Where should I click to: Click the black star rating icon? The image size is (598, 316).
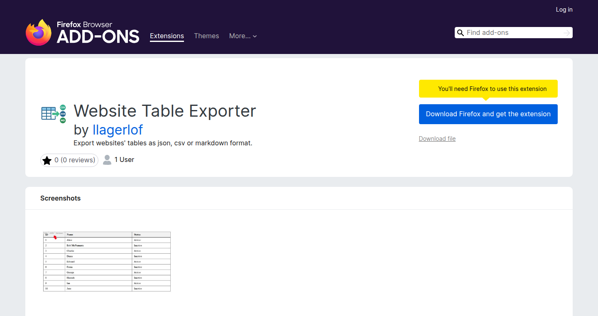(47, 160)
